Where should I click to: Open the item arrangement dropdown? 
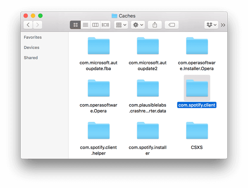click(x=121, y=25)
